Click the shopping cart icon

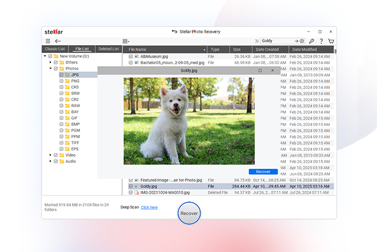click(x=331, y=41)
